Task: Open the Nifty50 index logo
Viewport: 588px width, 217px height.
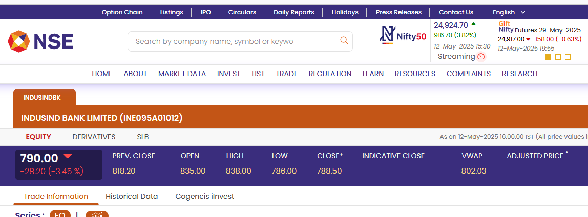Action: 403,36
